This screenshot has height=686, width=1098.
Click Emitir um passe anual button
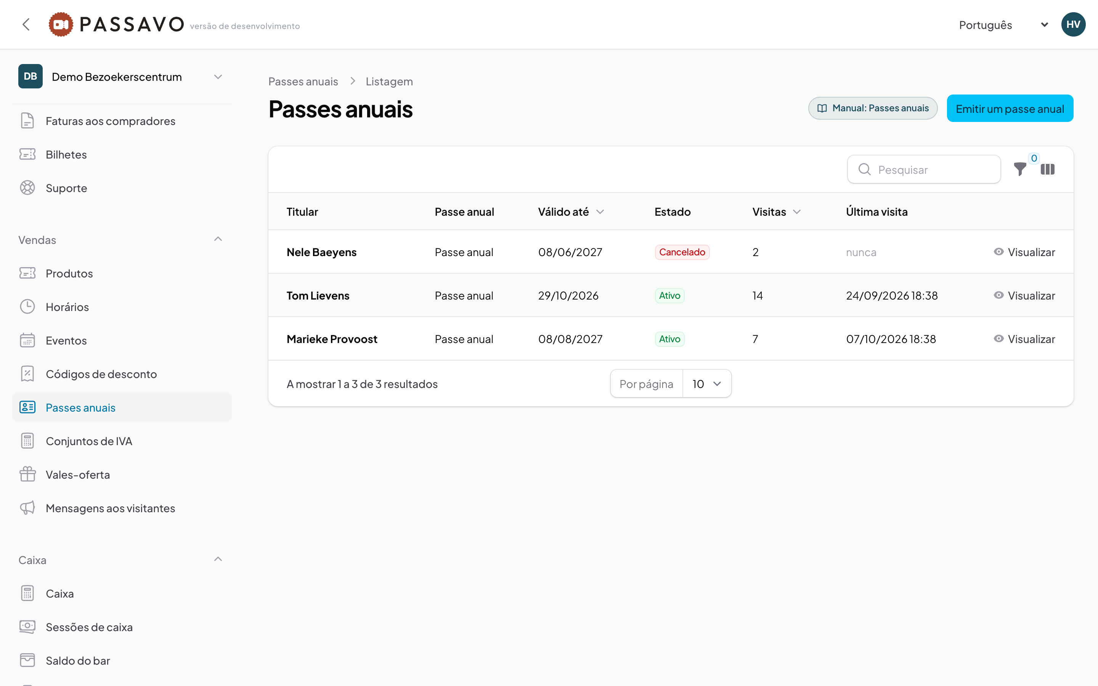point(1010,109)
